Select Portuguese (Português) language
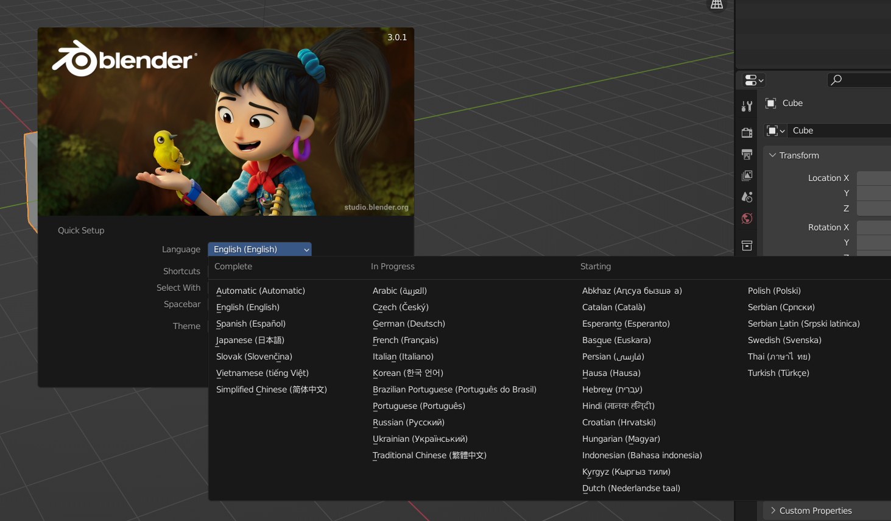Screen dimensions: 891x521 [x=419, y=406]
